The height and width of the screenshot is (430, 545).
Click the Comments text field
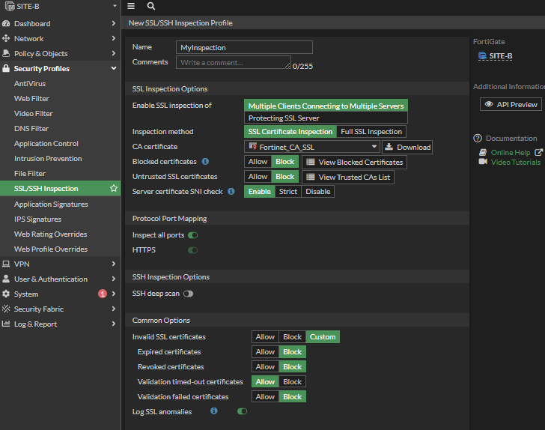coord(234,63)
